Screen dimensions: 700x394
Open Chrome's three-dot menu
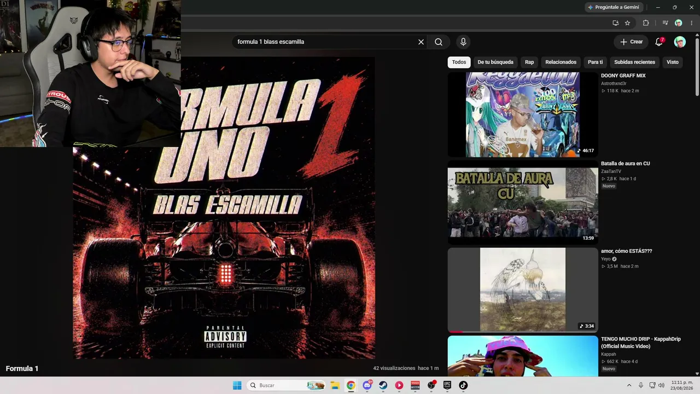pyautogui.click(x=691, y=23)
